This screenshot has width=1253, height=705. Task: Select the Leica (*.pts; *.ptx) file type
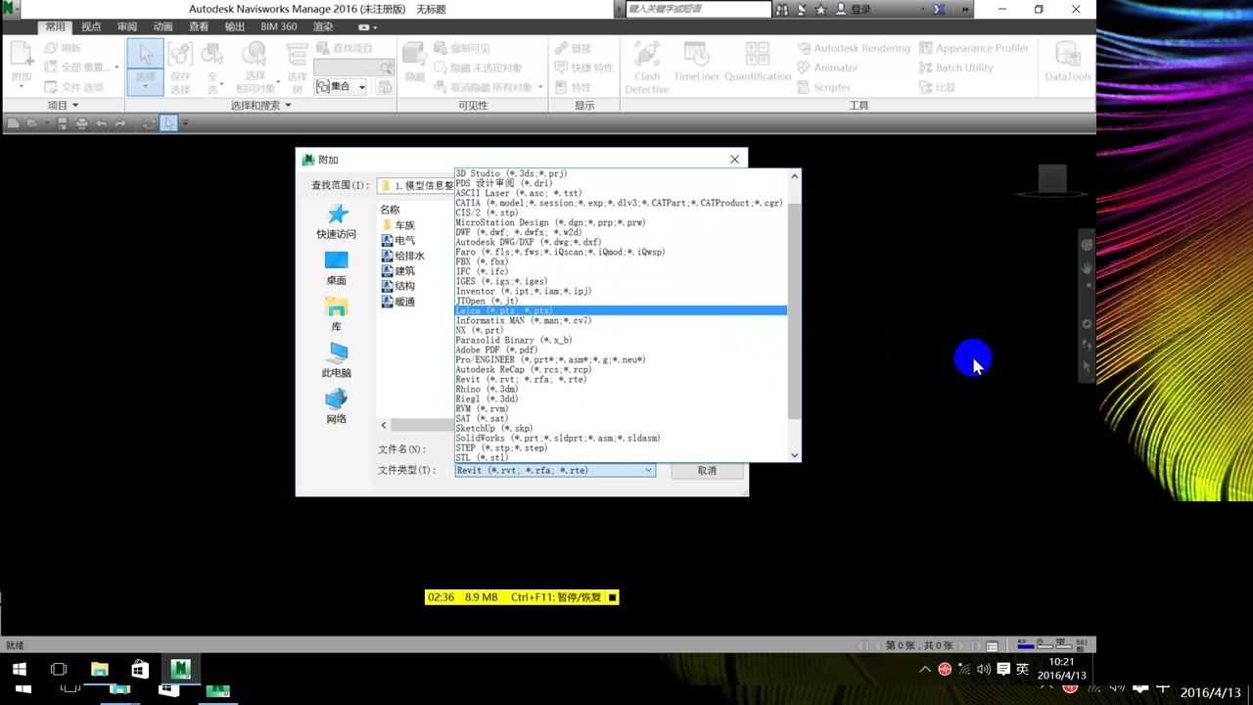point(621,311)
